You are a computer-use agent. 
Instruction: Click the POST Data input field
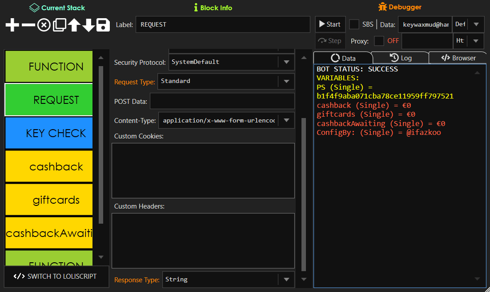pos(222,101)
